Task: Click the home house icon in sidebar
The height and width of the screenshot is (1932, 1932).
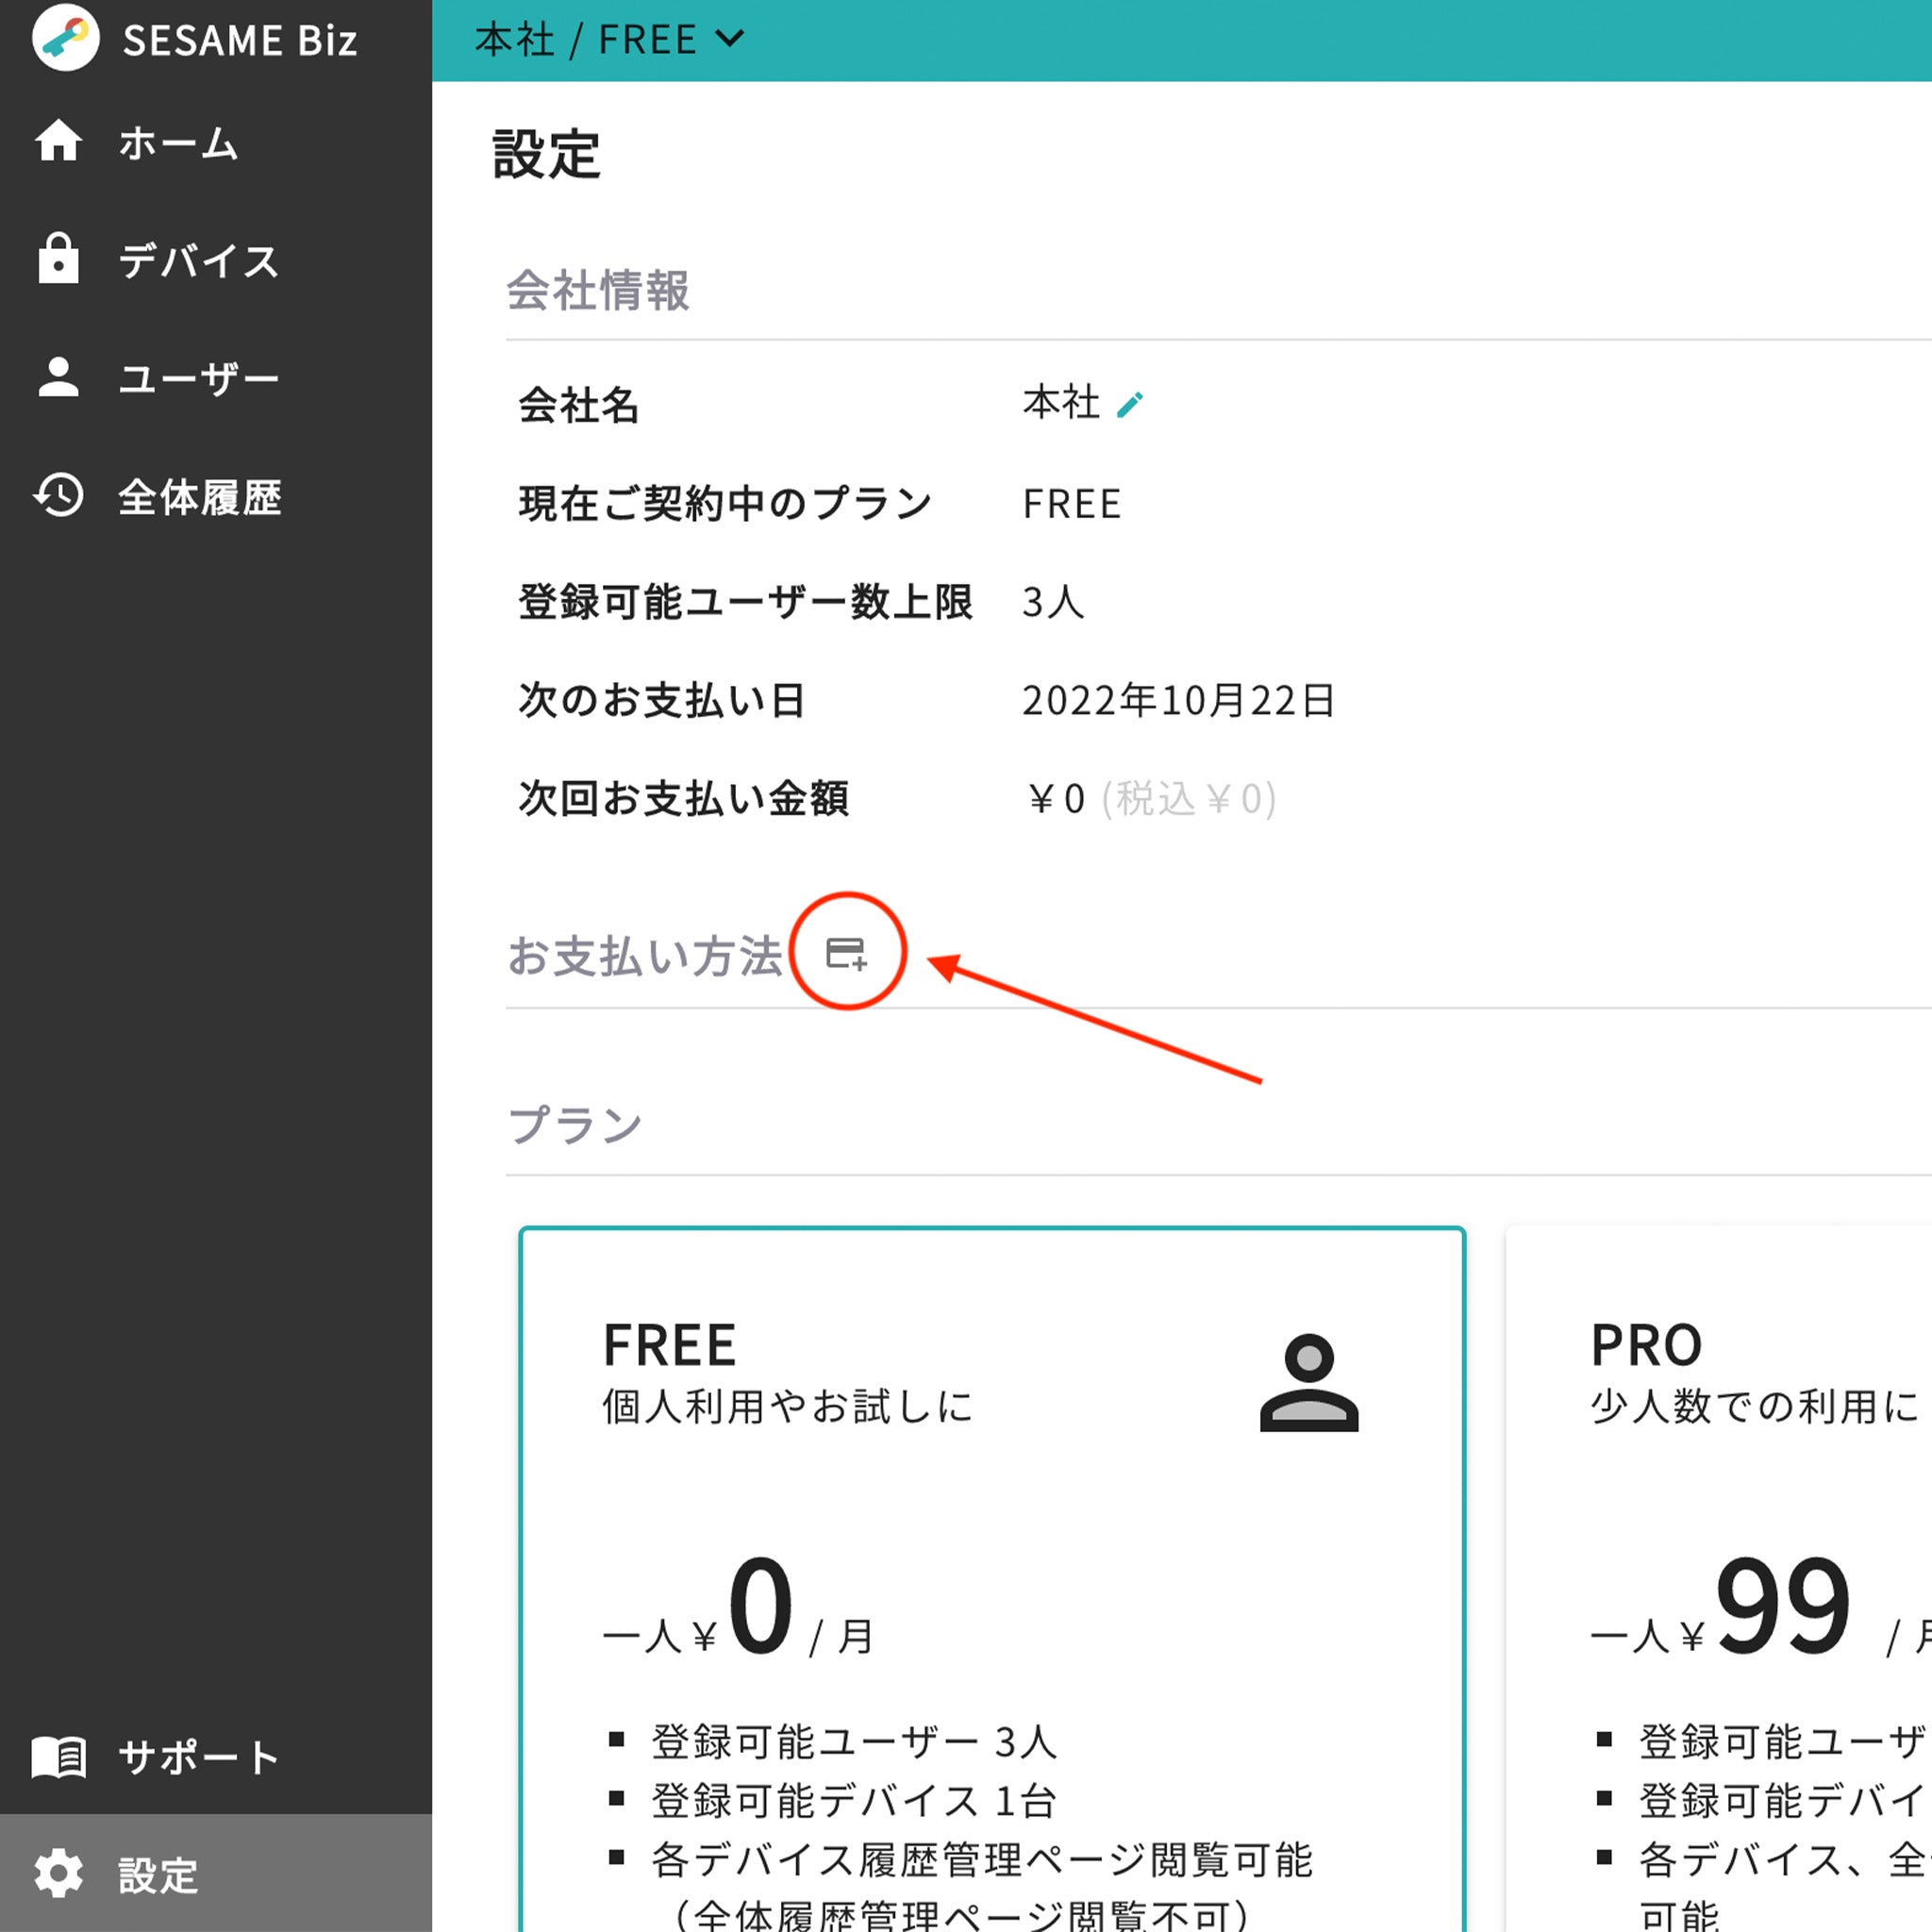Action: (x=58, y=141)
